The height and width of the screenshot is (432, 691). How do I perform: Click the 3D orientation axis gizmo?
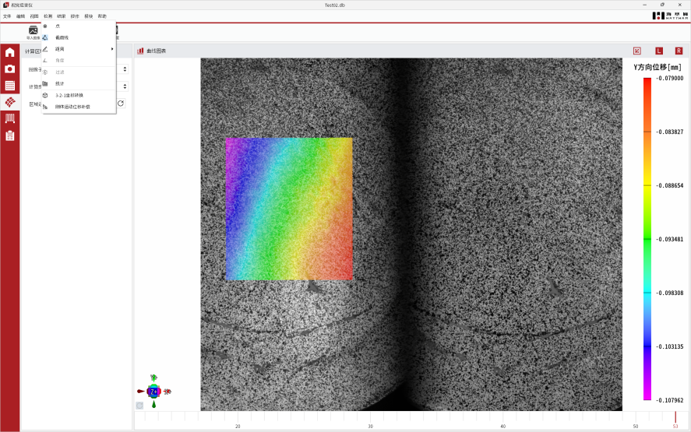point(153,391)
